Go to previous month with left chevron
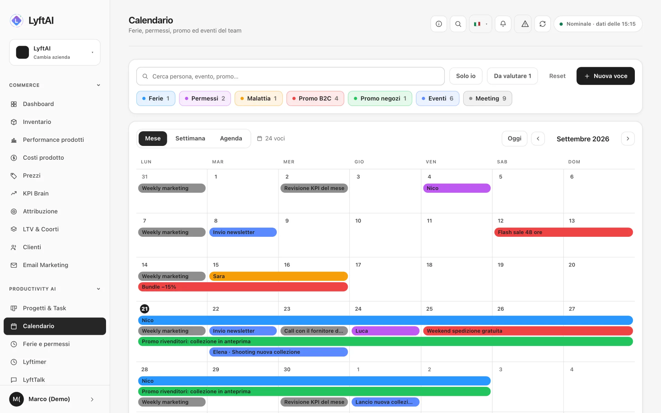Viewport: 661px width, 413px height. pos(538,139)
